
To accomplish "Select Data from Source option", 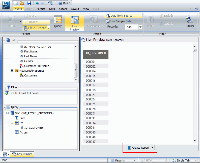I will tap(123, 16).
